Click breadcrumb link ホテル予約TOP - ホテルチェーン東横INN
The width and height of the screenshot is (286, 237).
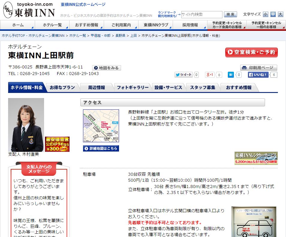pos(33,36)
